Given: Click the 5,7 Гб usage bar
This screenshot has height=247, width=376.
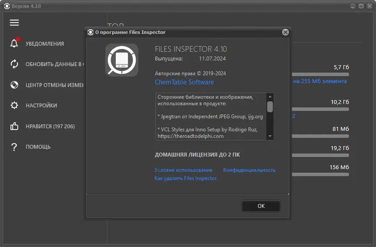Looking at the screenshot, I should [321, 75].
